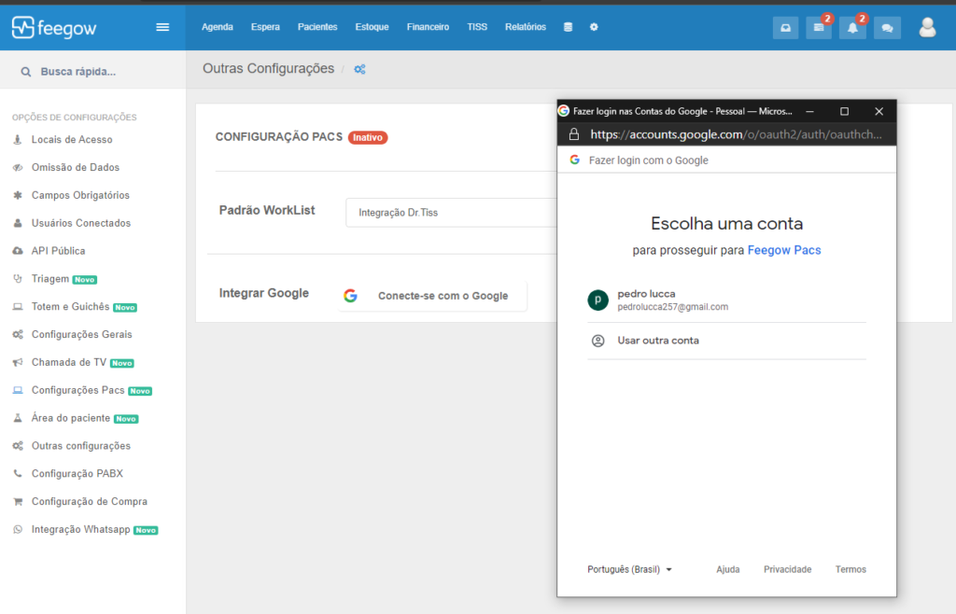956x614 pixels.
Task: Click the padlock icon in popup address bar
Action: pos(574,134)
